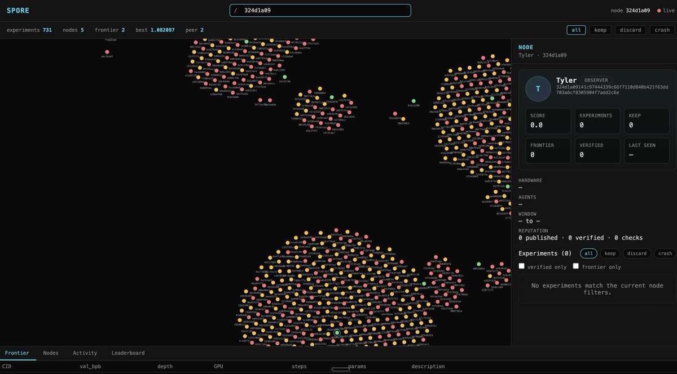
Task: Select the yellow node 70b52063
Action: [x=405, y=118]
